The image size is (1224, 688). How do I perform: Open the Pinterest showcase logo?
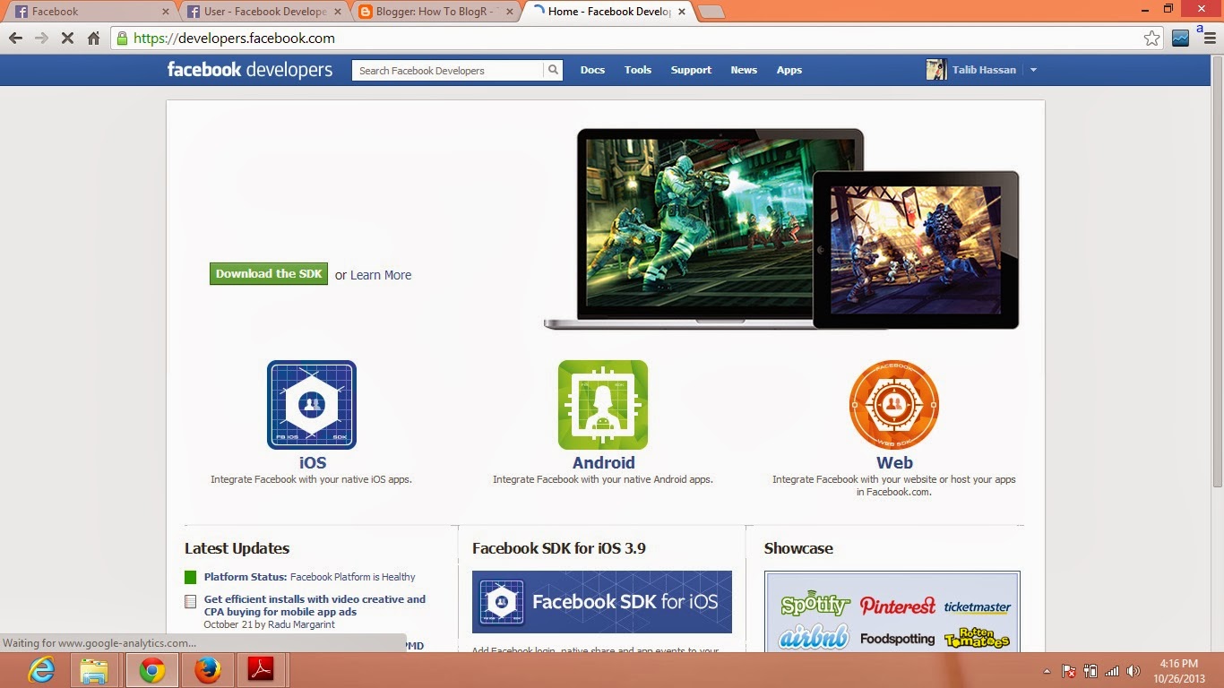click(x=897, y=606)
